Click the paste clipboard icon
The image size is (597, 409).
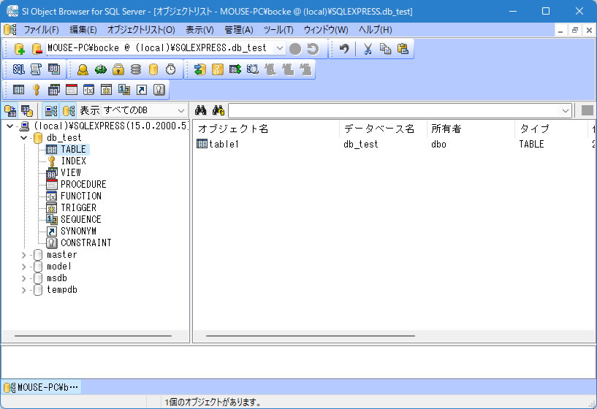coord(403,49)
